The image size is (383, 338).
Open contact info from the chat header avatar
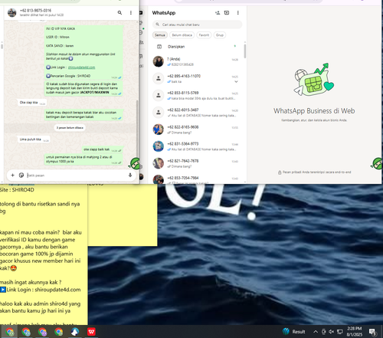(11, 12)
